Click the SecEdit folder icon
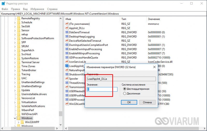Viewport: 207px width, 131px height. pos(19,26)
